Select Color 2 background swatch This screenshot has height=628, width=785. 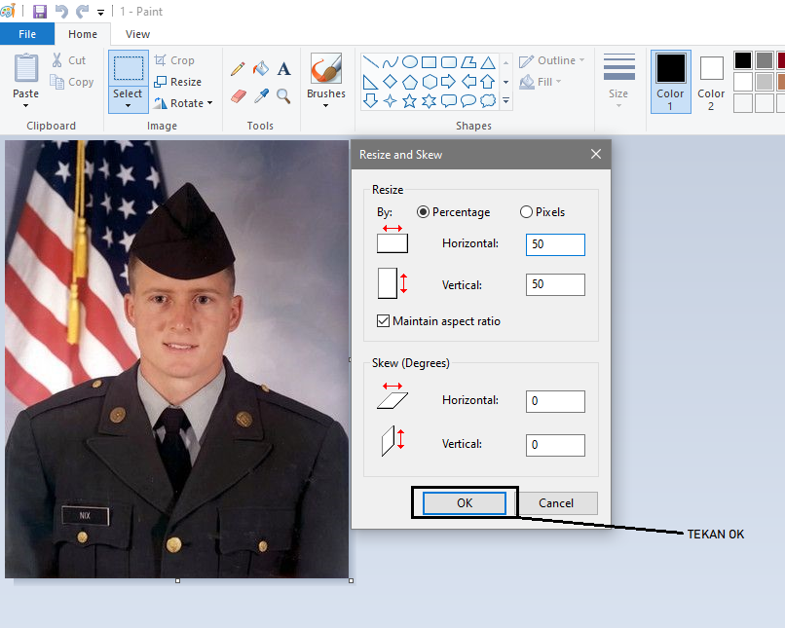(711, 81)
